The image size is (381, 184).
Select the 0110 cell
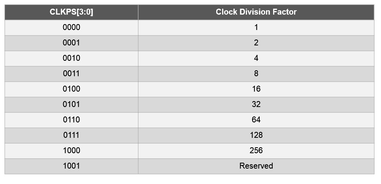pyautogui.click(x=72, y=120)
